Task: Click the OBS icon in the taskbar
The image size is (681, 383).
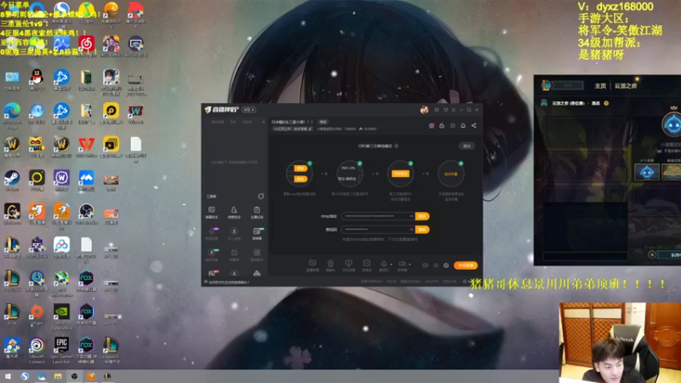Action: pyautogui.click(x=74, y=376)
